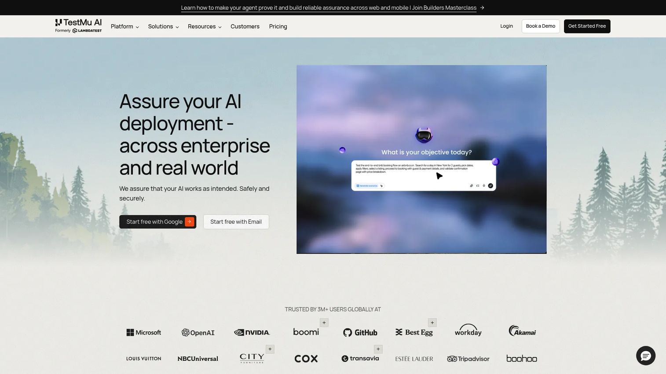Click the COX logo
Screen dimensions: 666x374
click(x=306, y=359)
